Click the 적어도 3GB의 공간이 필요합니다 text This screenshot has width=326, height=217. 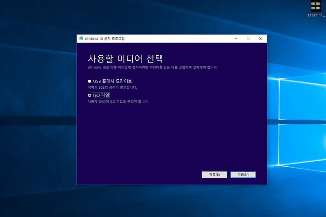112,87
